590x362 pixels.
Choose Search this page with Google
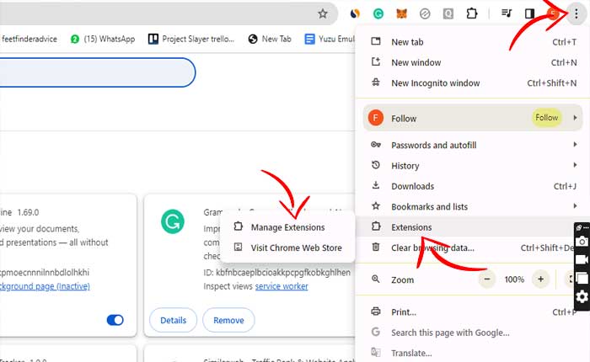(x=472, y=333)
